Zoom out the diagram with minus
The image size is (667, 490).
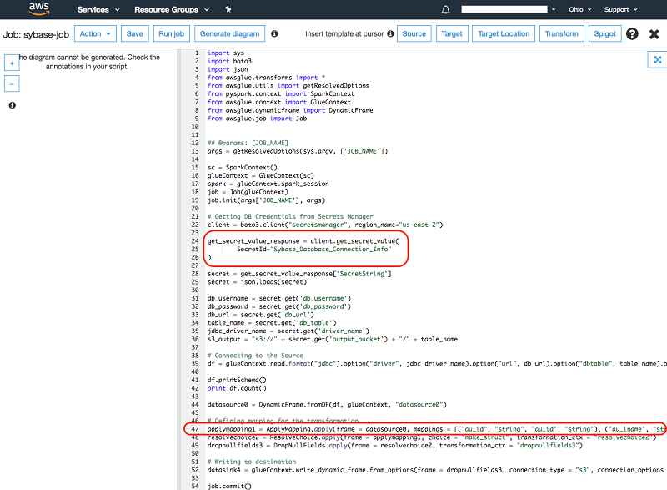click(12, 83)
